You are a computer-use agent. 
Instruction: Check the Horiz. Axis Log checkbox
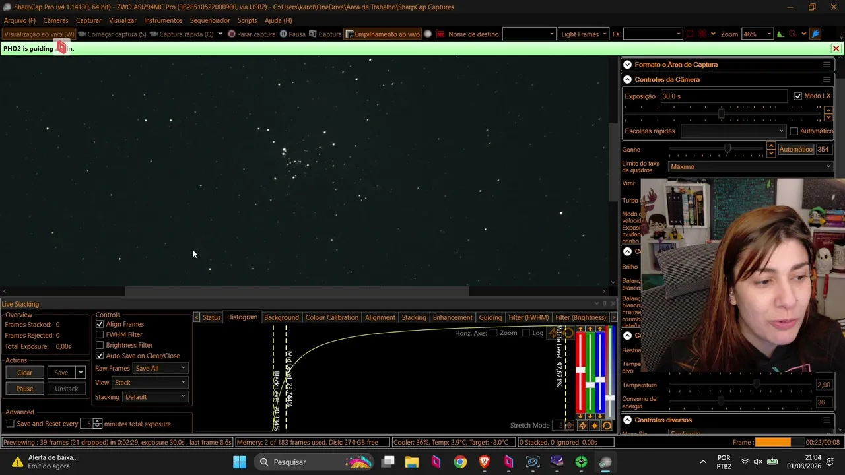tap(526, 333)
